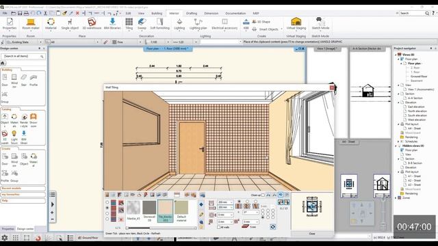The height and width of the screenshot is (246, 438).
Task: Select the third tile pattern radio button
Action: [x=107, y=214]
